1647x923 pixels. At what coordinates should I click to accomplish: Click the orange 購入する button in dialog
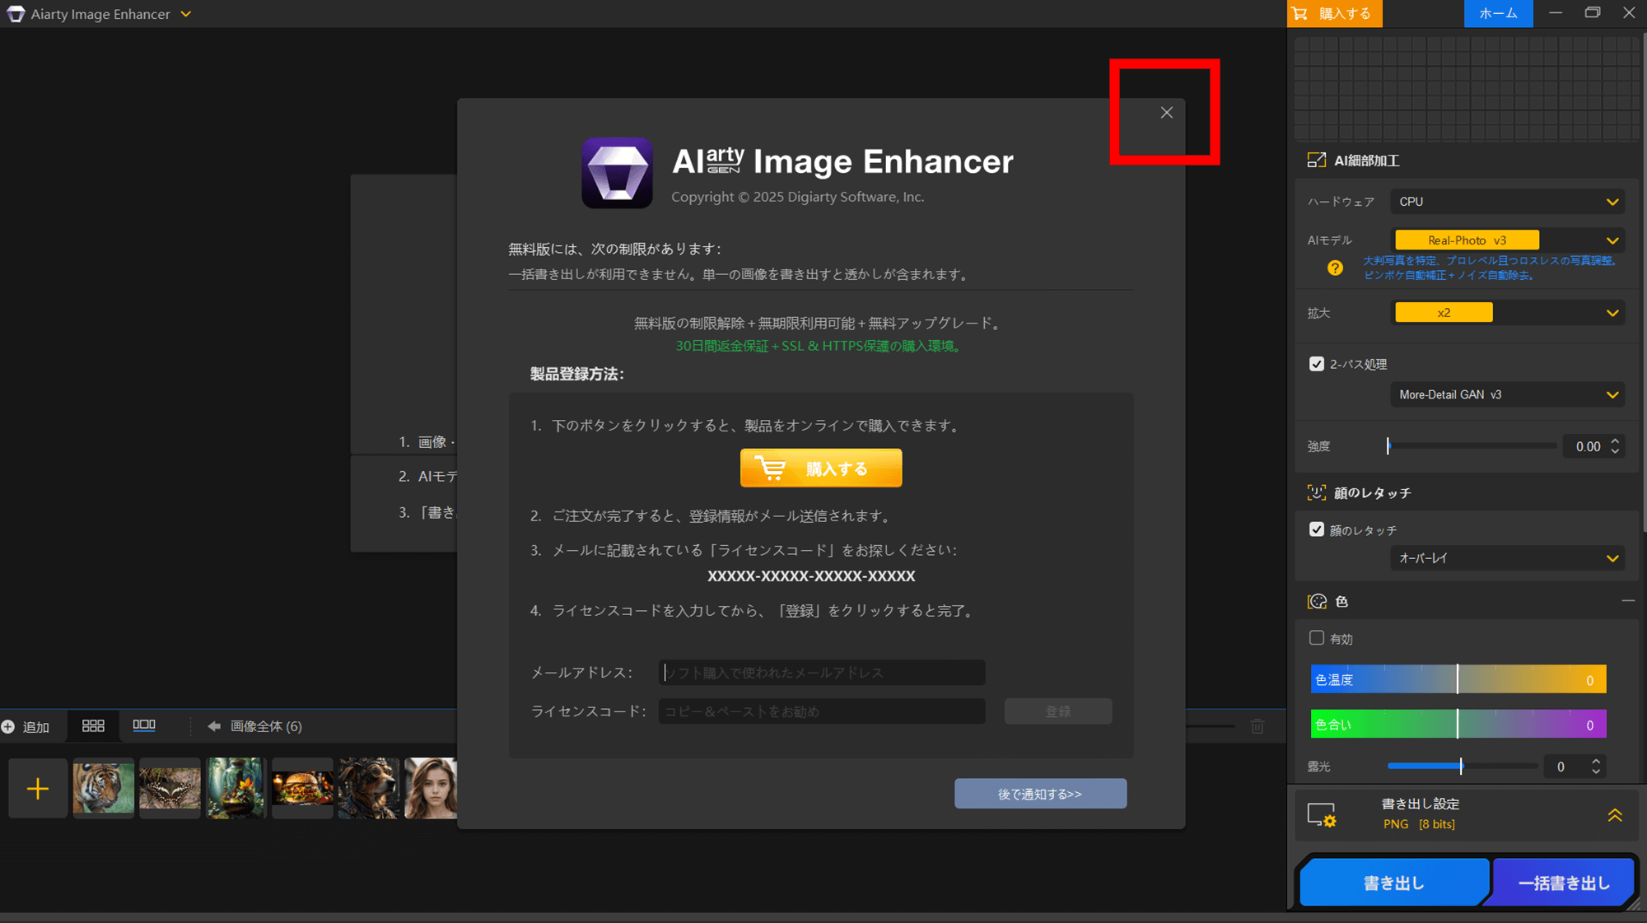coord(820,468)
